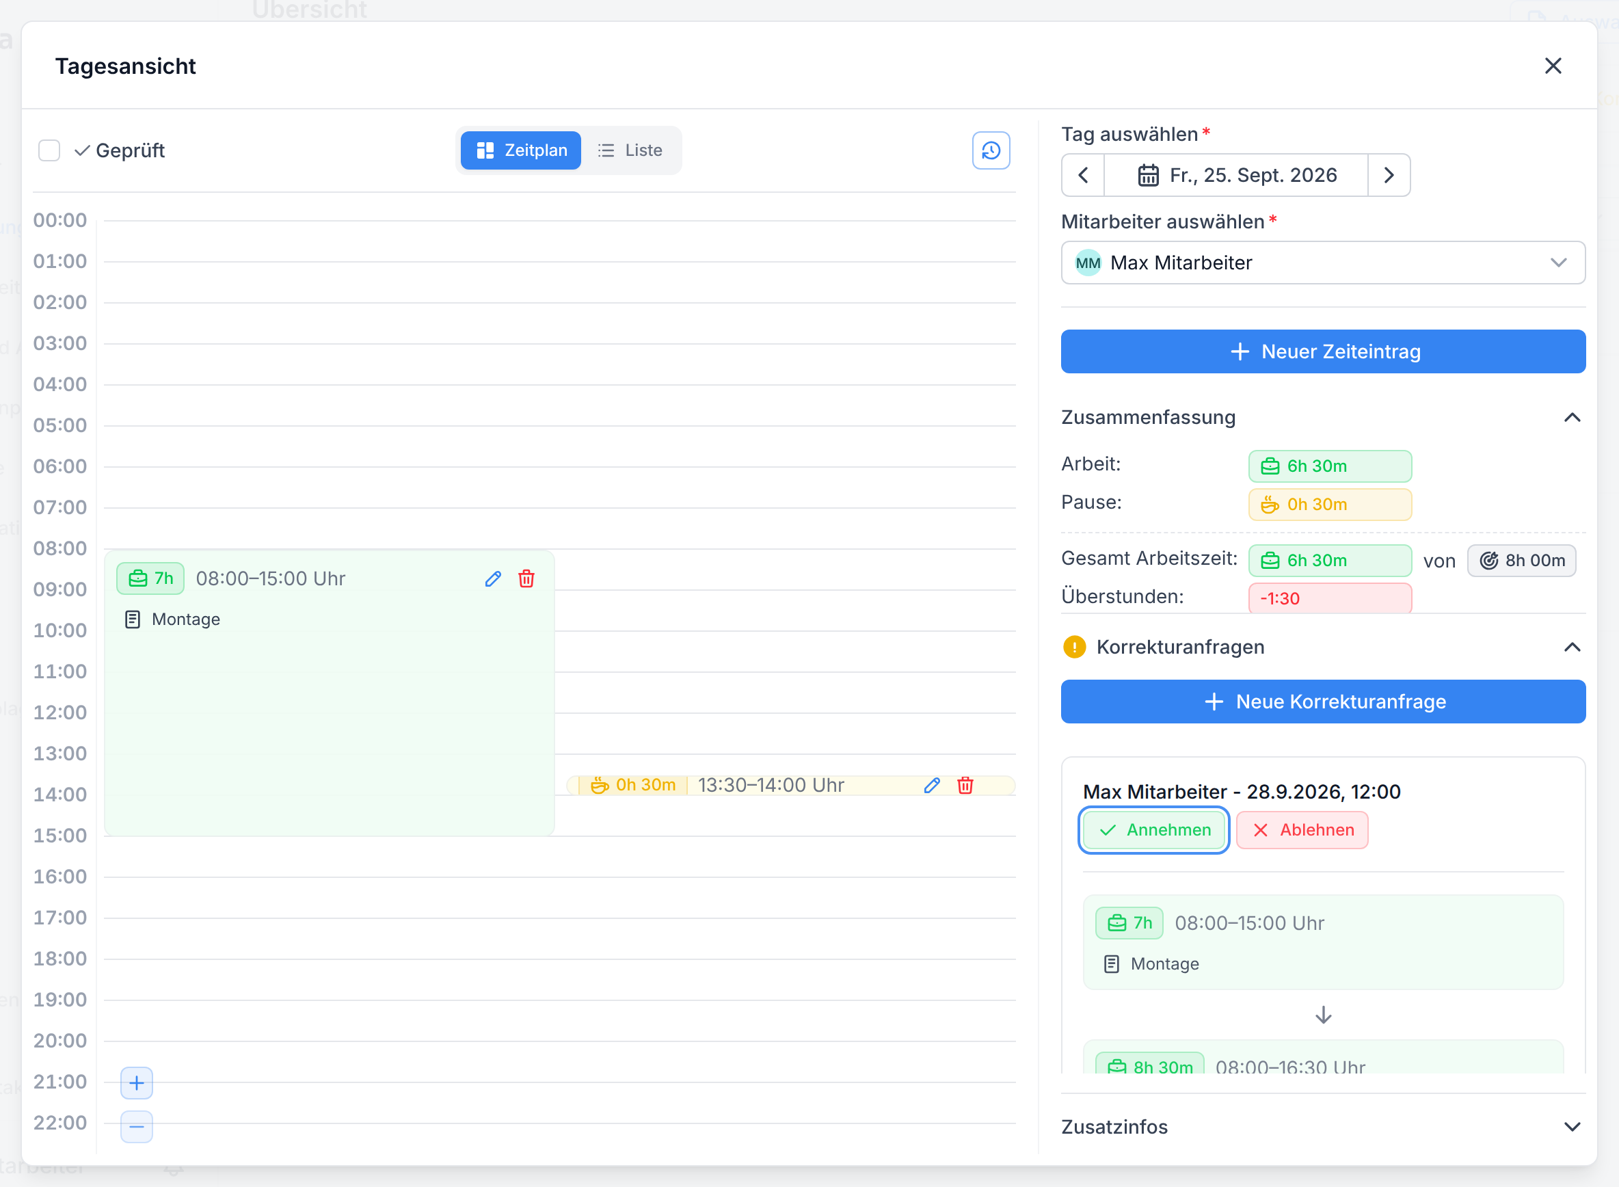Screen dimensions: 1619x1187
Task: Click the Arbeit 6h 30m badge
Action: click(x=1330, y=466)
